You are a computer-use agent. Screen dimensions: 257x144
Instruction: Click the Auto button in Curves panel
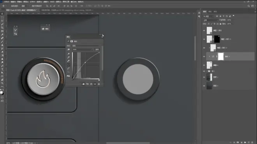pos(97,50)
